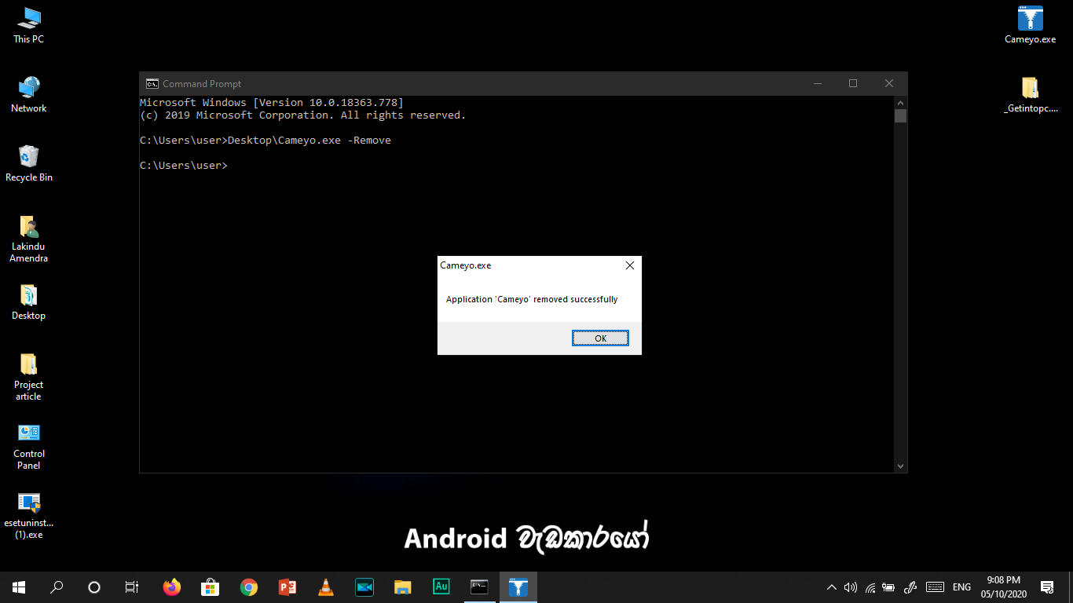Switch to the Cameyo taskbar button
Screen dimensions: 1073x603
518,587
